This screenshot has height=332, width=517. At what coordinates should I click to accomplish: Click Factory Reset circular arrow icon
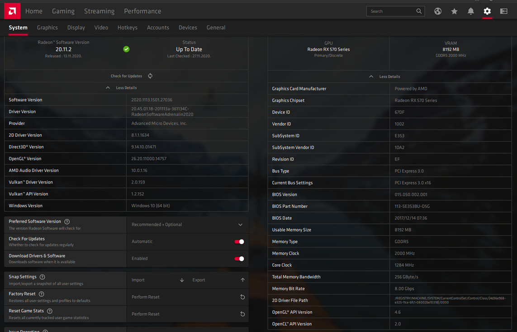coord(242,297)
